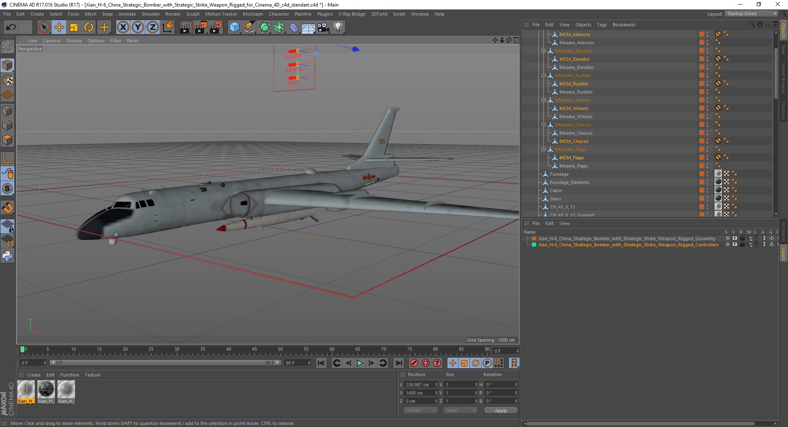Click Make Editable icon in left palette

pos(7,47)
